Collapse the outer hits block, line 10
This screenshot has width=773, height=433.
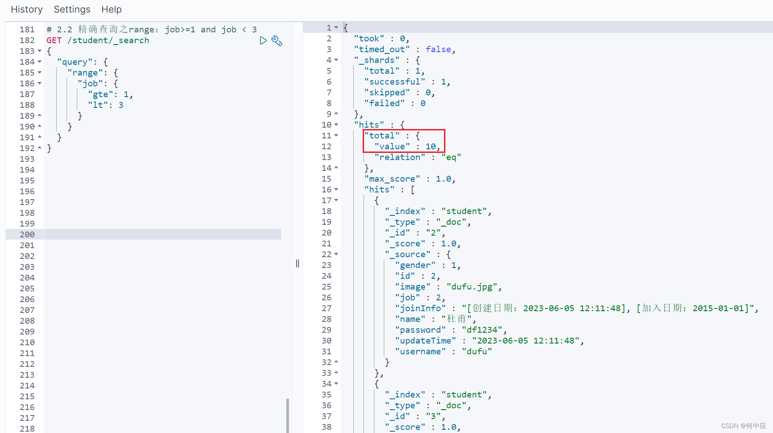coord(336,125)
